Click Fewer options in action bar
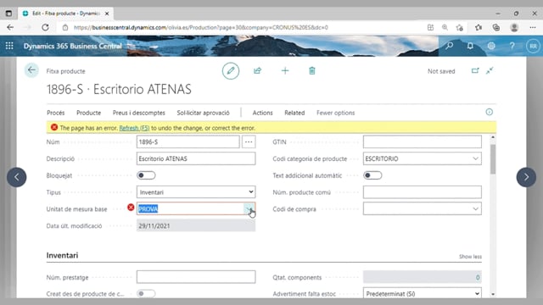This screenshot has height=305, width=543. pyautogui.click(x=336, y=113)
